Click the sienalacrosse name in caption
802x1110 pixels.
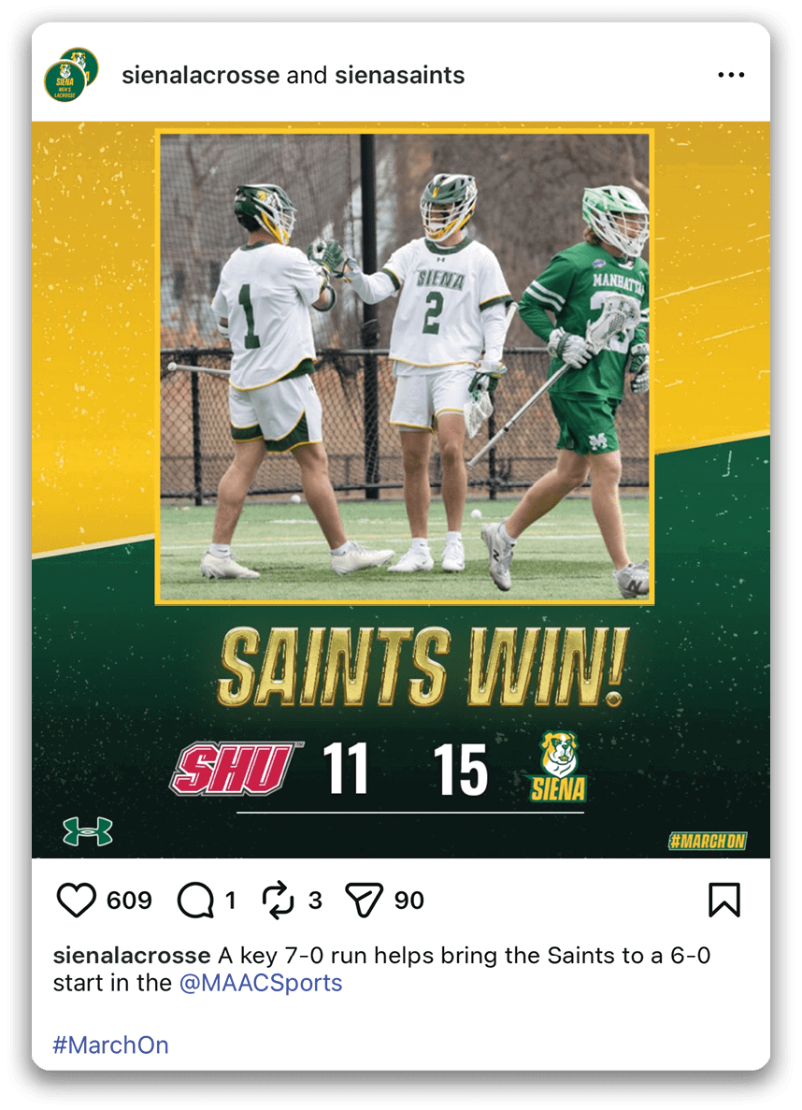(132, 956)
